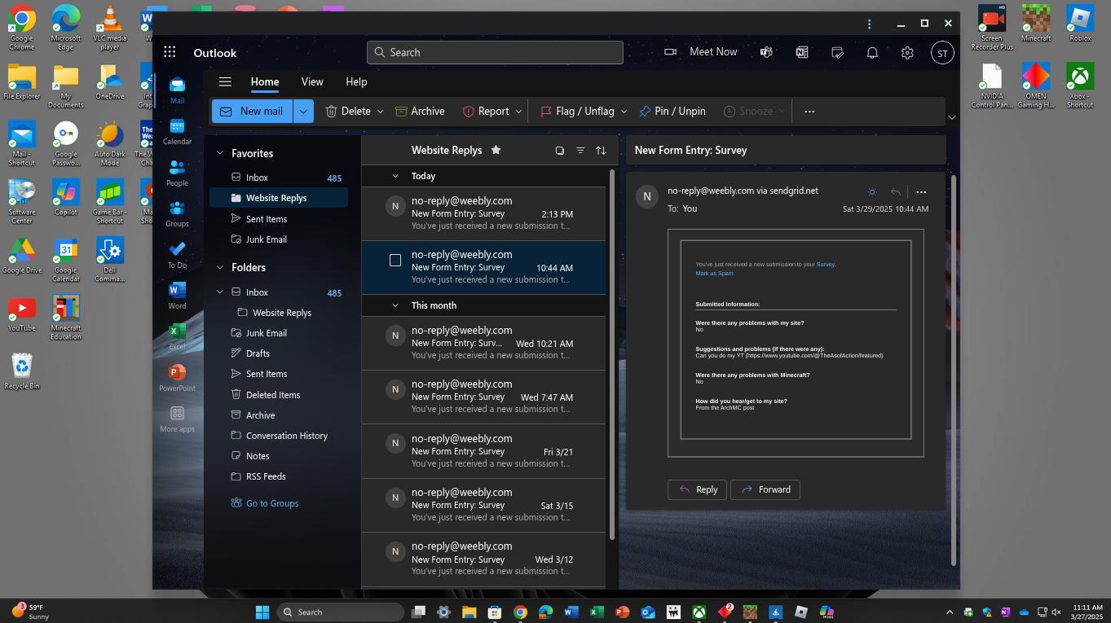Screen dimensions: 1111x623
Task: Open More apps in Outlook sidebar
Action: (177, 419)
